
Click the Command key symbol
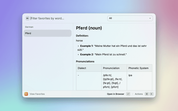coord(147,94)
